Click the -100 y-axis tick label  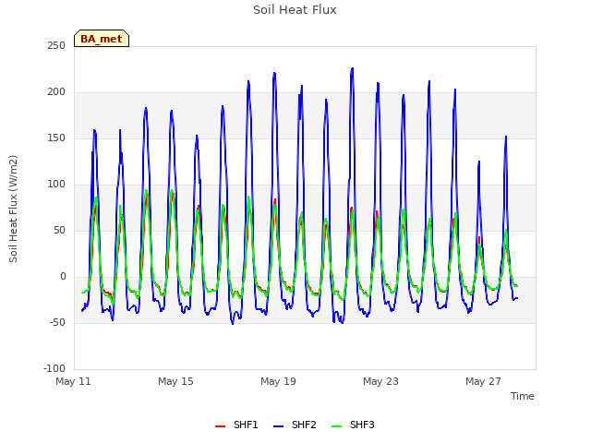pyautogui.click(x=54, y=369)
